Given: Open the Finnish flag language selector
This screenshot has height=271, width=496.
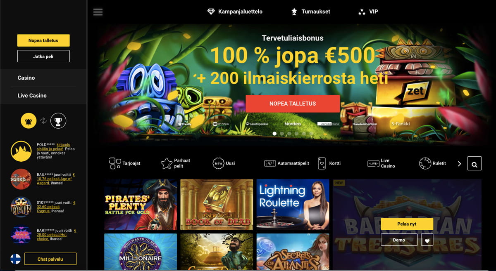Looking at the screenshot, I should tap(15, 259).
